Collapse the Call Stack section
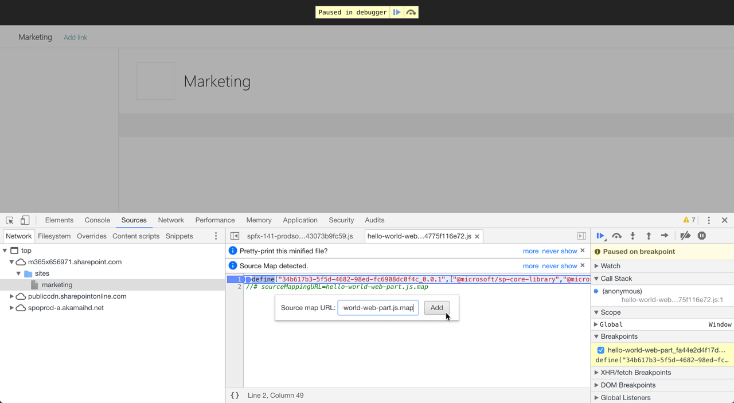 pos(596,279)
